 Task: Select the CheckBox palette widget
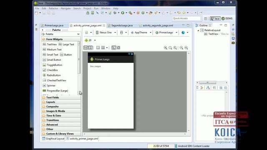click(50, 70)
